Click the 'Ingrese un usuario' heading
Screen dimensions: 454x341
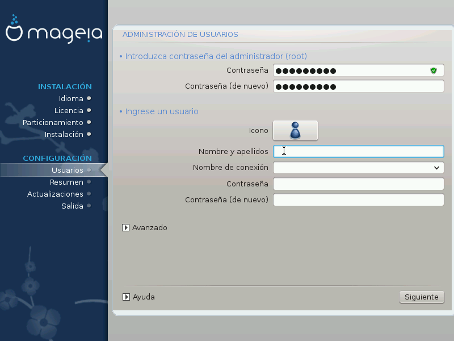click(x=162, y=111)
